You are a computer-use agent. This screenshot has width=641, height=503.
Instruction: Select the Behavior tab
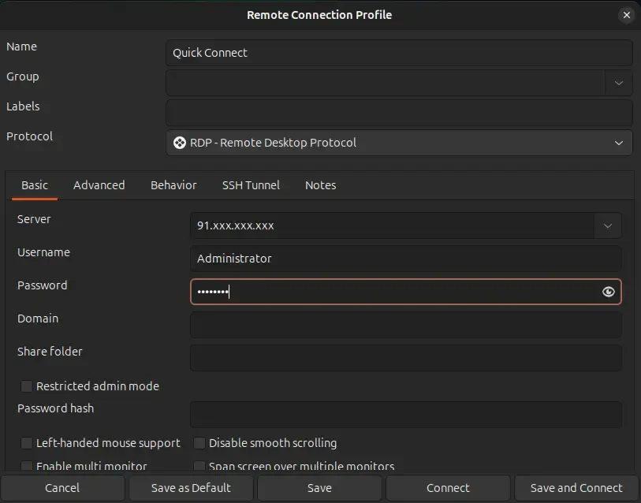(x=173, y=185)
